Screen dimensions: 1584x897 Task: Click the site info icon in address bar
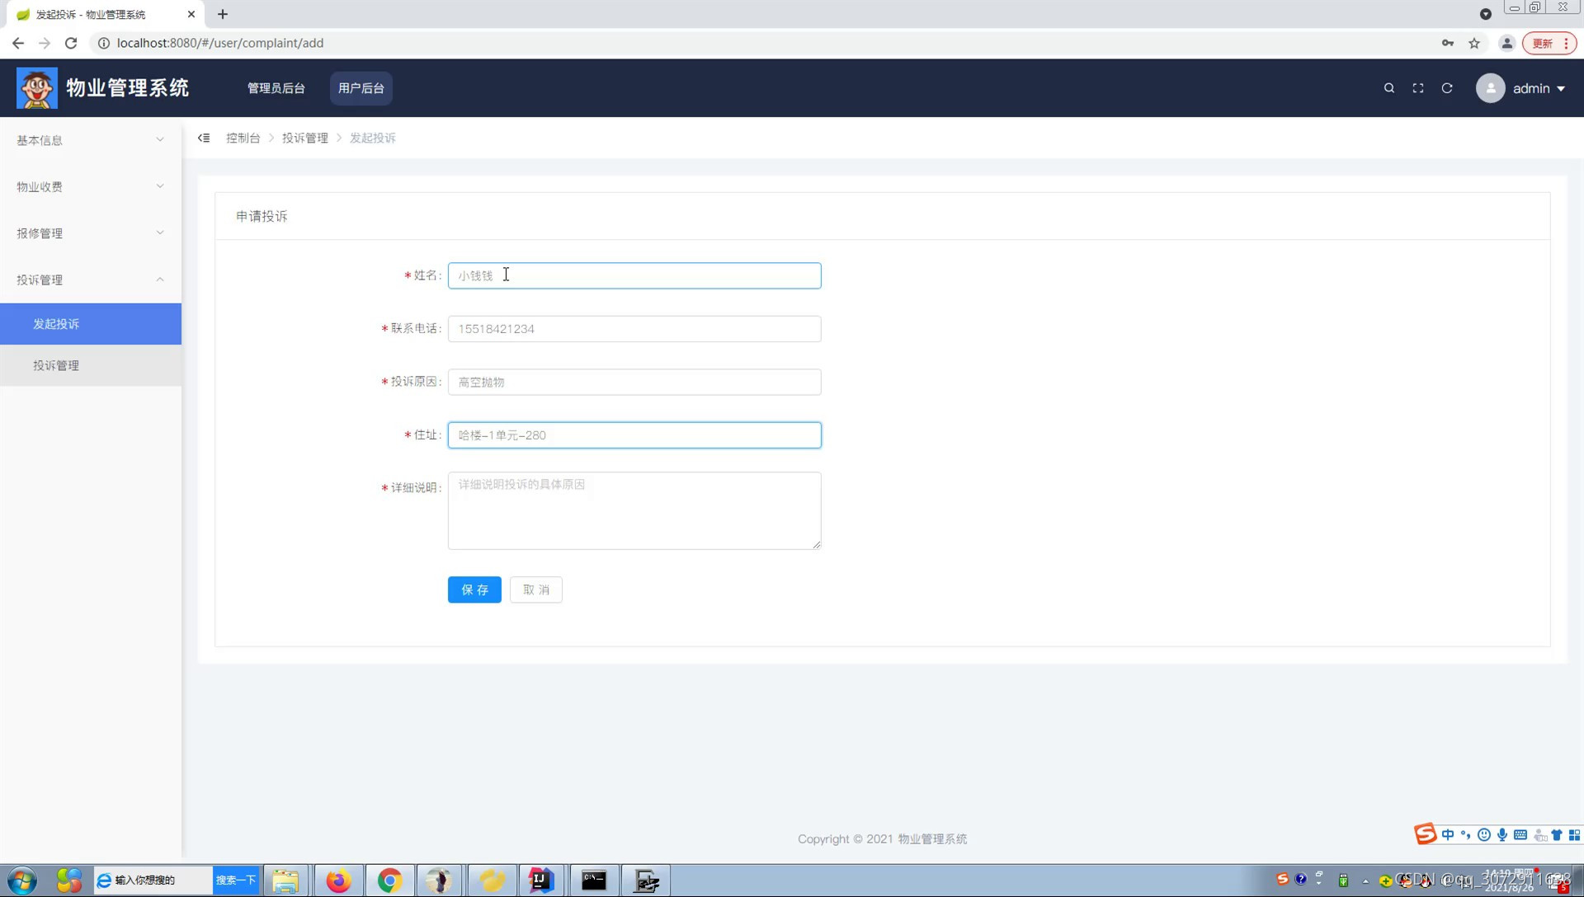click(104, 43)
